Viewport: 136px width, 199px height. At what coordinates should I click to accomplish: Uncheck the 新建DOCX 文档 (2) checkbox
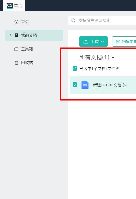(x=75, y=85)
